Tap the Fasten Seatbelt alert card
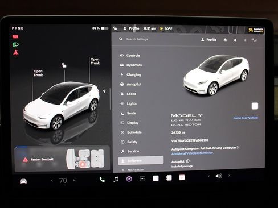This screenshot has width=278, height=208. click(x=62, y=159)
